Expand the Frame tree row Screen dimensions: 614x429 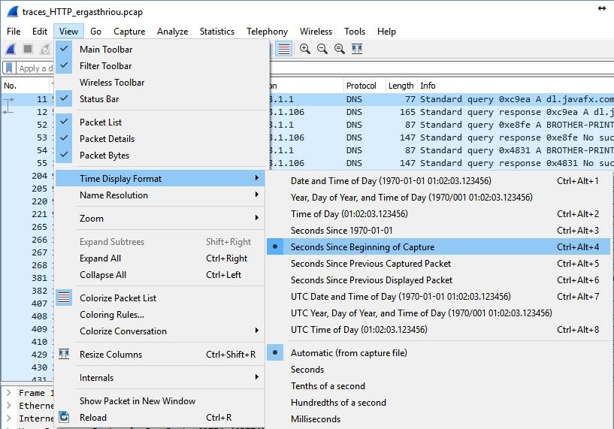pos(9,393)
